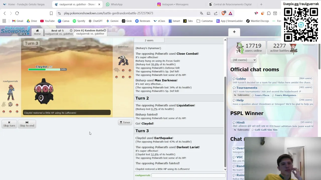The image size is (321, 180).
Task: Click the raulguerrak trainer avatar
Action: (x=11, y=92)
